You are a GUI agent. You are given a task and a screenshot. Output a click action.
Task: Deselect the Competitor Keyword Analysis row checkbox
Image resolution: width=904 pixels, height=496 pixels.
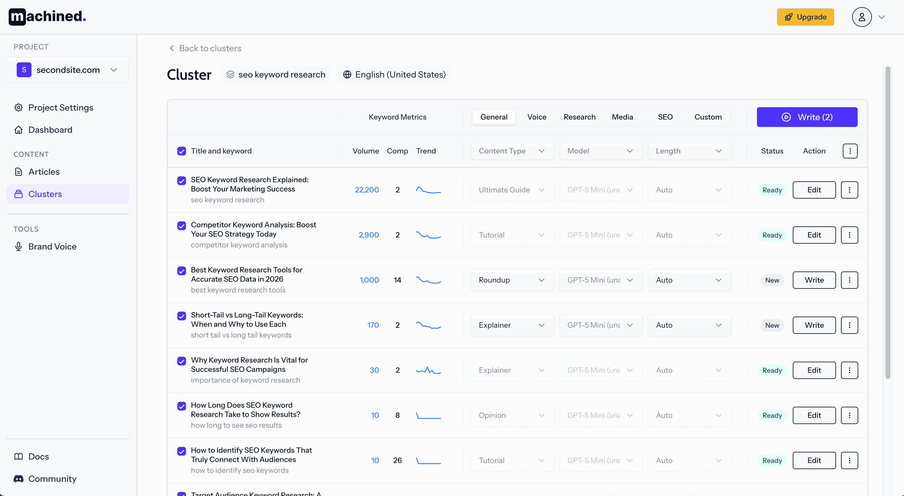[181, 225]
